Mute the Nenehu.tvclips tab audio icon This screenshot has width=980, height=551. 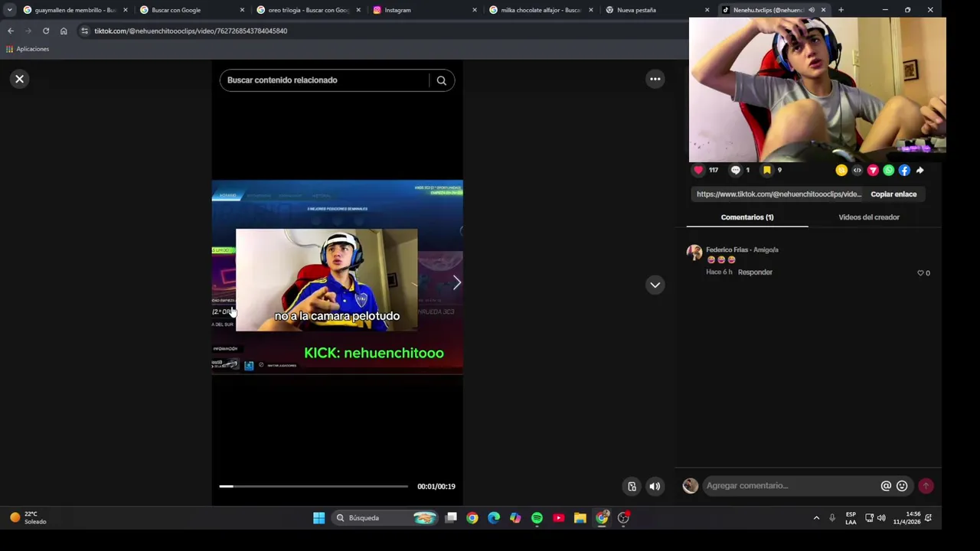pyautogui.click(x=812, y=10)
